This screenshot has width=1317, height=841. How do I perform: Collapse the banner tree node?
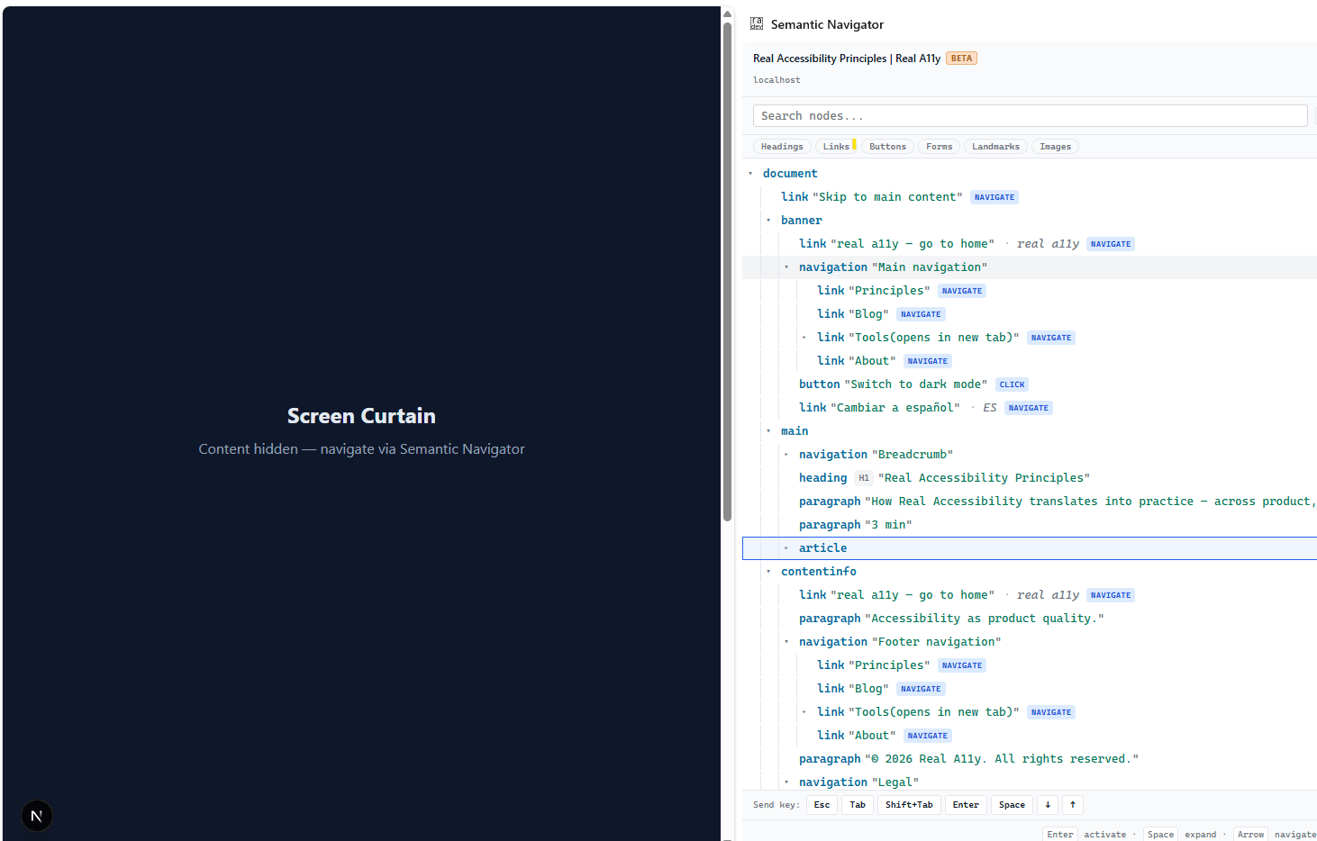768,221
